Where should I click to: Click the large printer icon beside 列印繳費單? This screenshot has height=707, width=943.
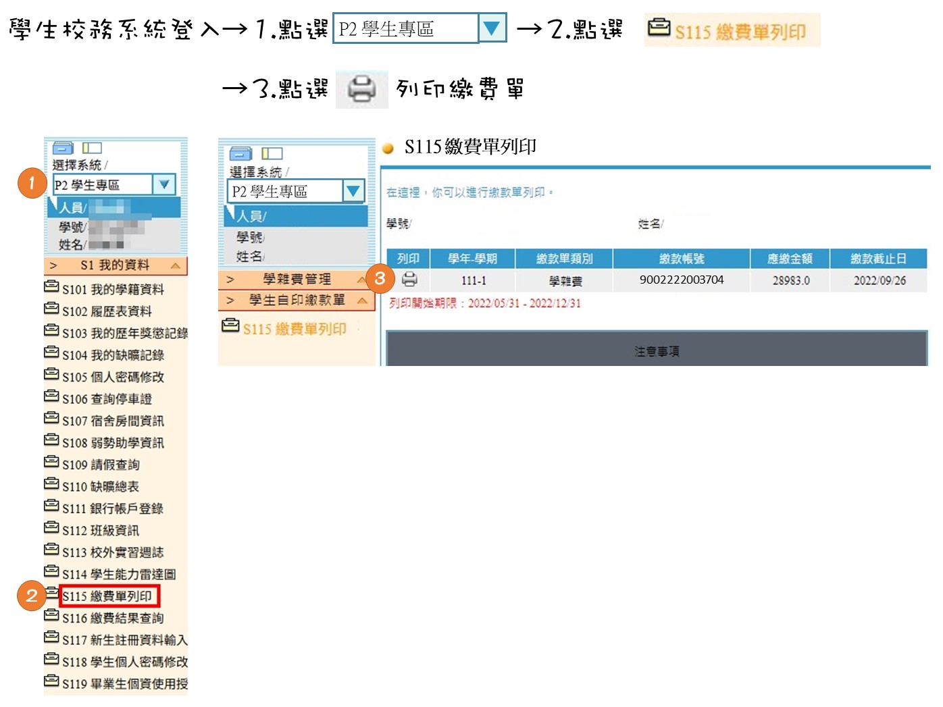(361, 89)
